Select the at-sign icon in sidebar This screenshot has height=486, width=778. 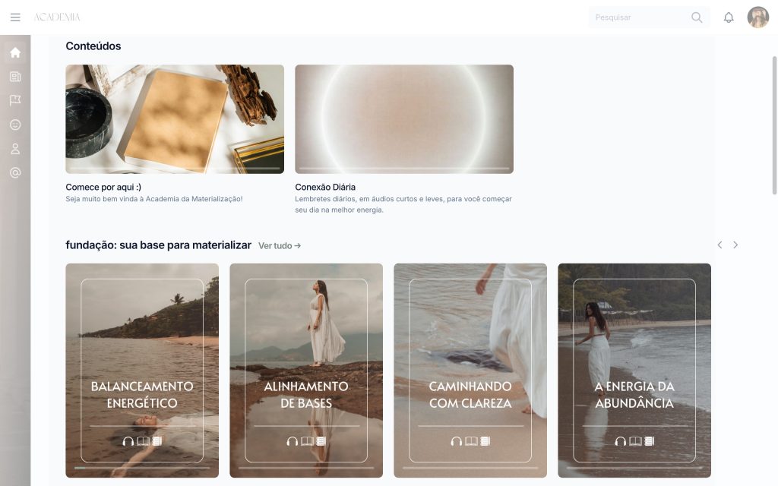click(x=15, y=172)
